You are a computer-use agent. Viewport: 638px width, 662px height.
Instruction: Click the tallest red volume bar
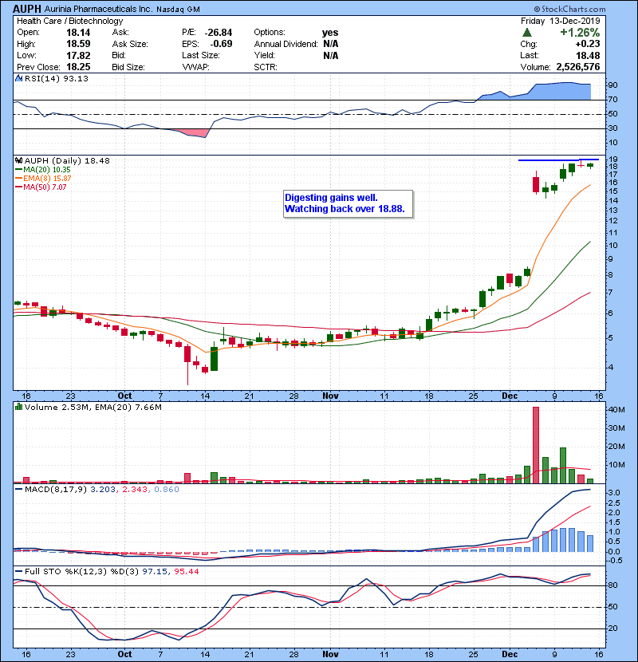tap(536, 445)
